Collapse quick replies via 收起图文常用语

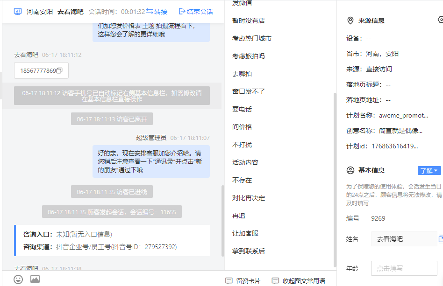click(x=298, y=281)
